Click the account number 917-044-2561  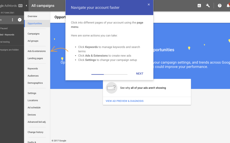[x=7, y=13]
